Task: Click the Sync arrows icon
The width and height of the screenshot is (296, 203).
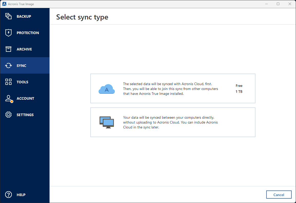Action: click(8, 66)
